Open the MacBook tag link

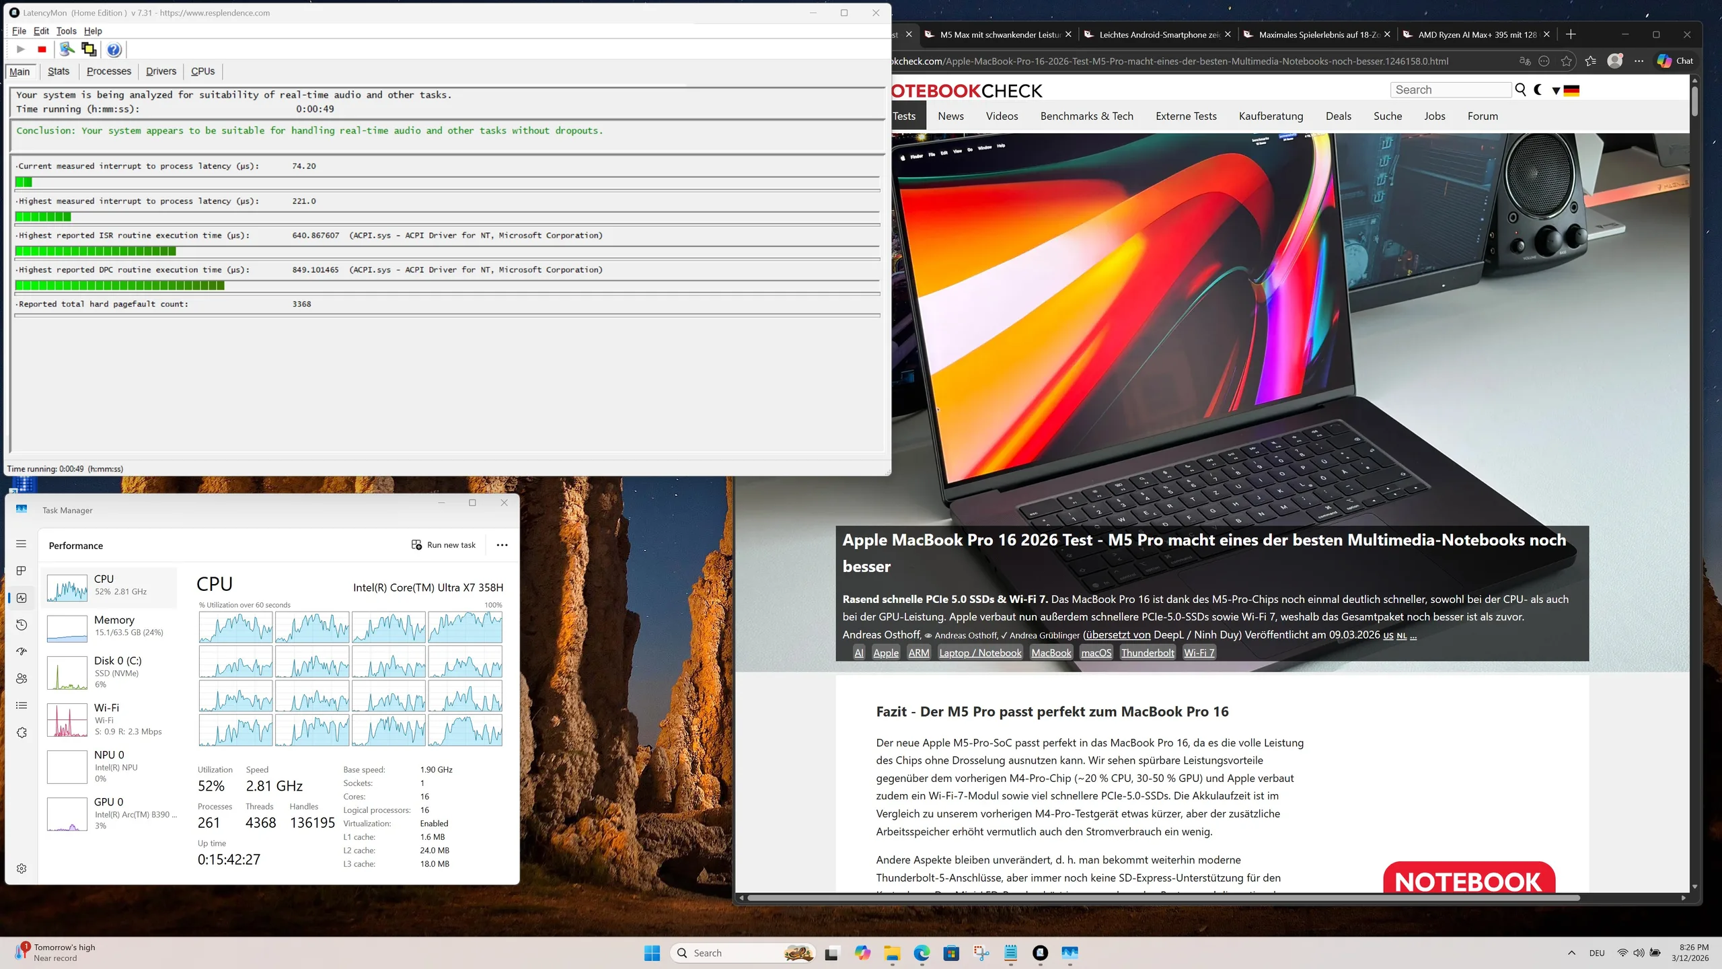[x=1051, y=652]
